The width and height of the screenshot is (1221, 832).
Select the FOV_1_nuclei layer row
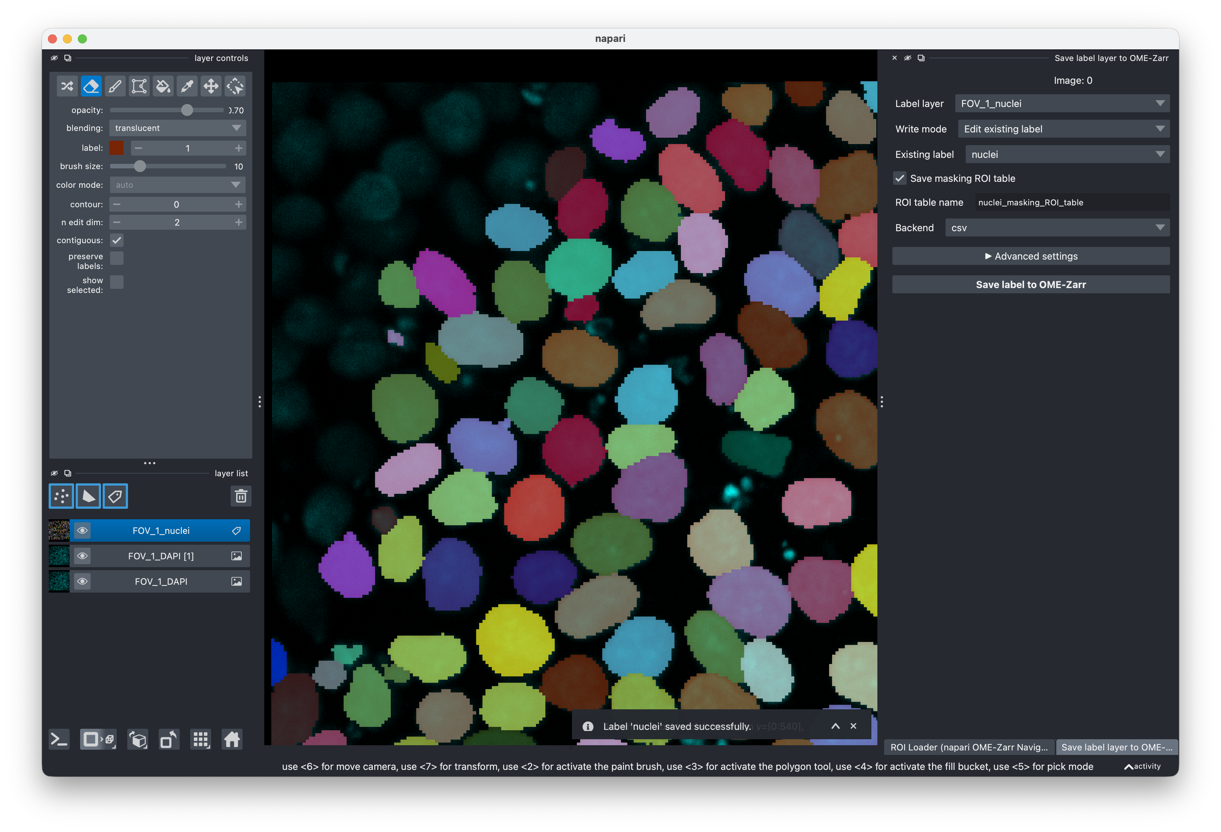click(149, 530)
